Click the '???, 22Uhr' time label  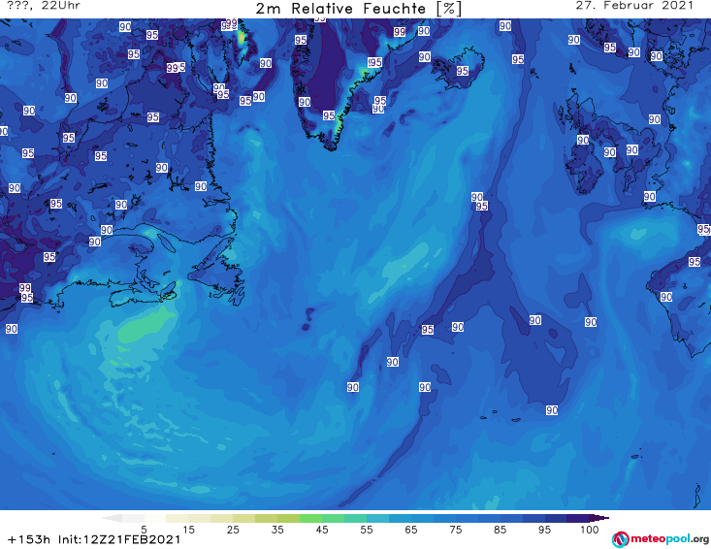click(44, 6)
